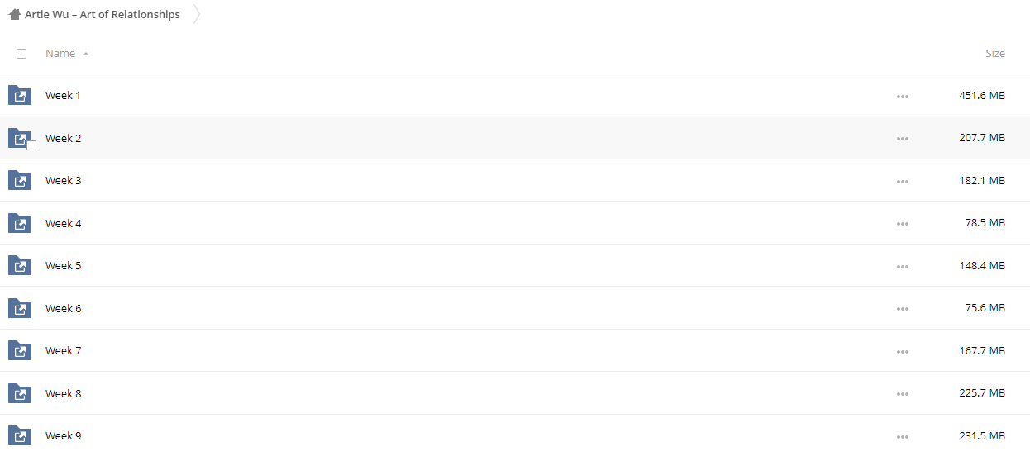The width and height of the screenshot is (1030, 456).
Task: Click Artie Wu – Art of Relationships breadcrumb
Action: [x=103, y=14]
